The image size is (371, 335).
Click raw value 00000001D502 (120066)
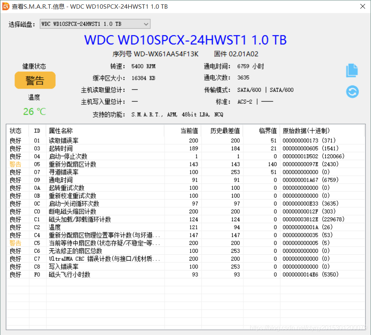(x=313, y=156)
